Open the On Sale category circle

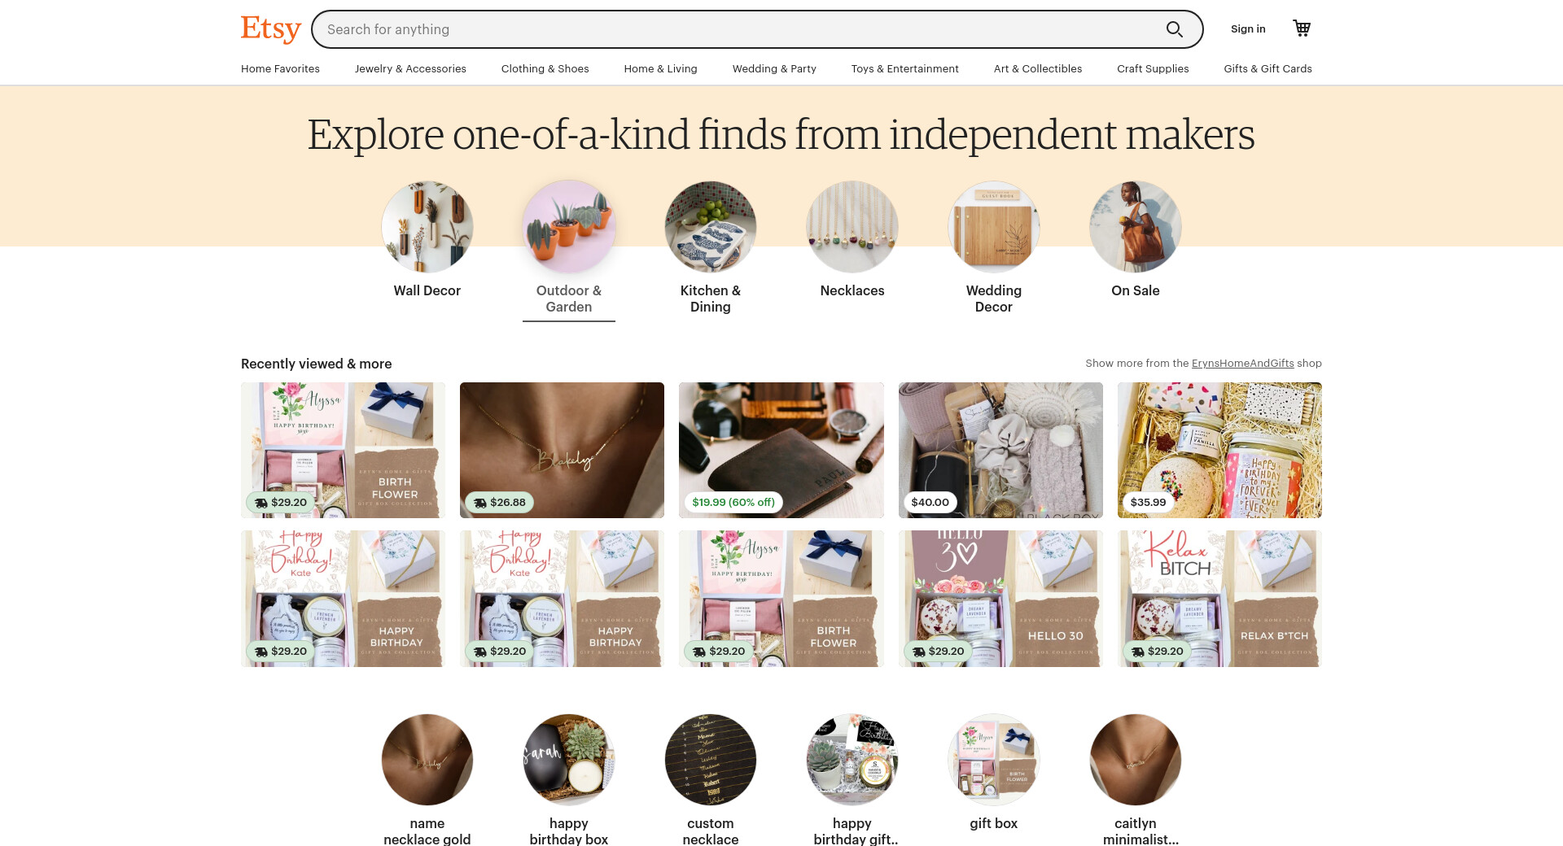(1136, 227)
